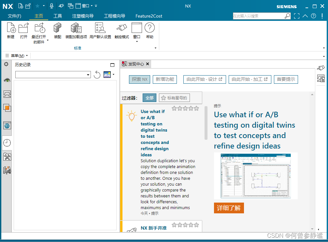Click the digital twin screenshot thumbnail
The width and height of the screenshot is (328, 242).
(256, 176)
